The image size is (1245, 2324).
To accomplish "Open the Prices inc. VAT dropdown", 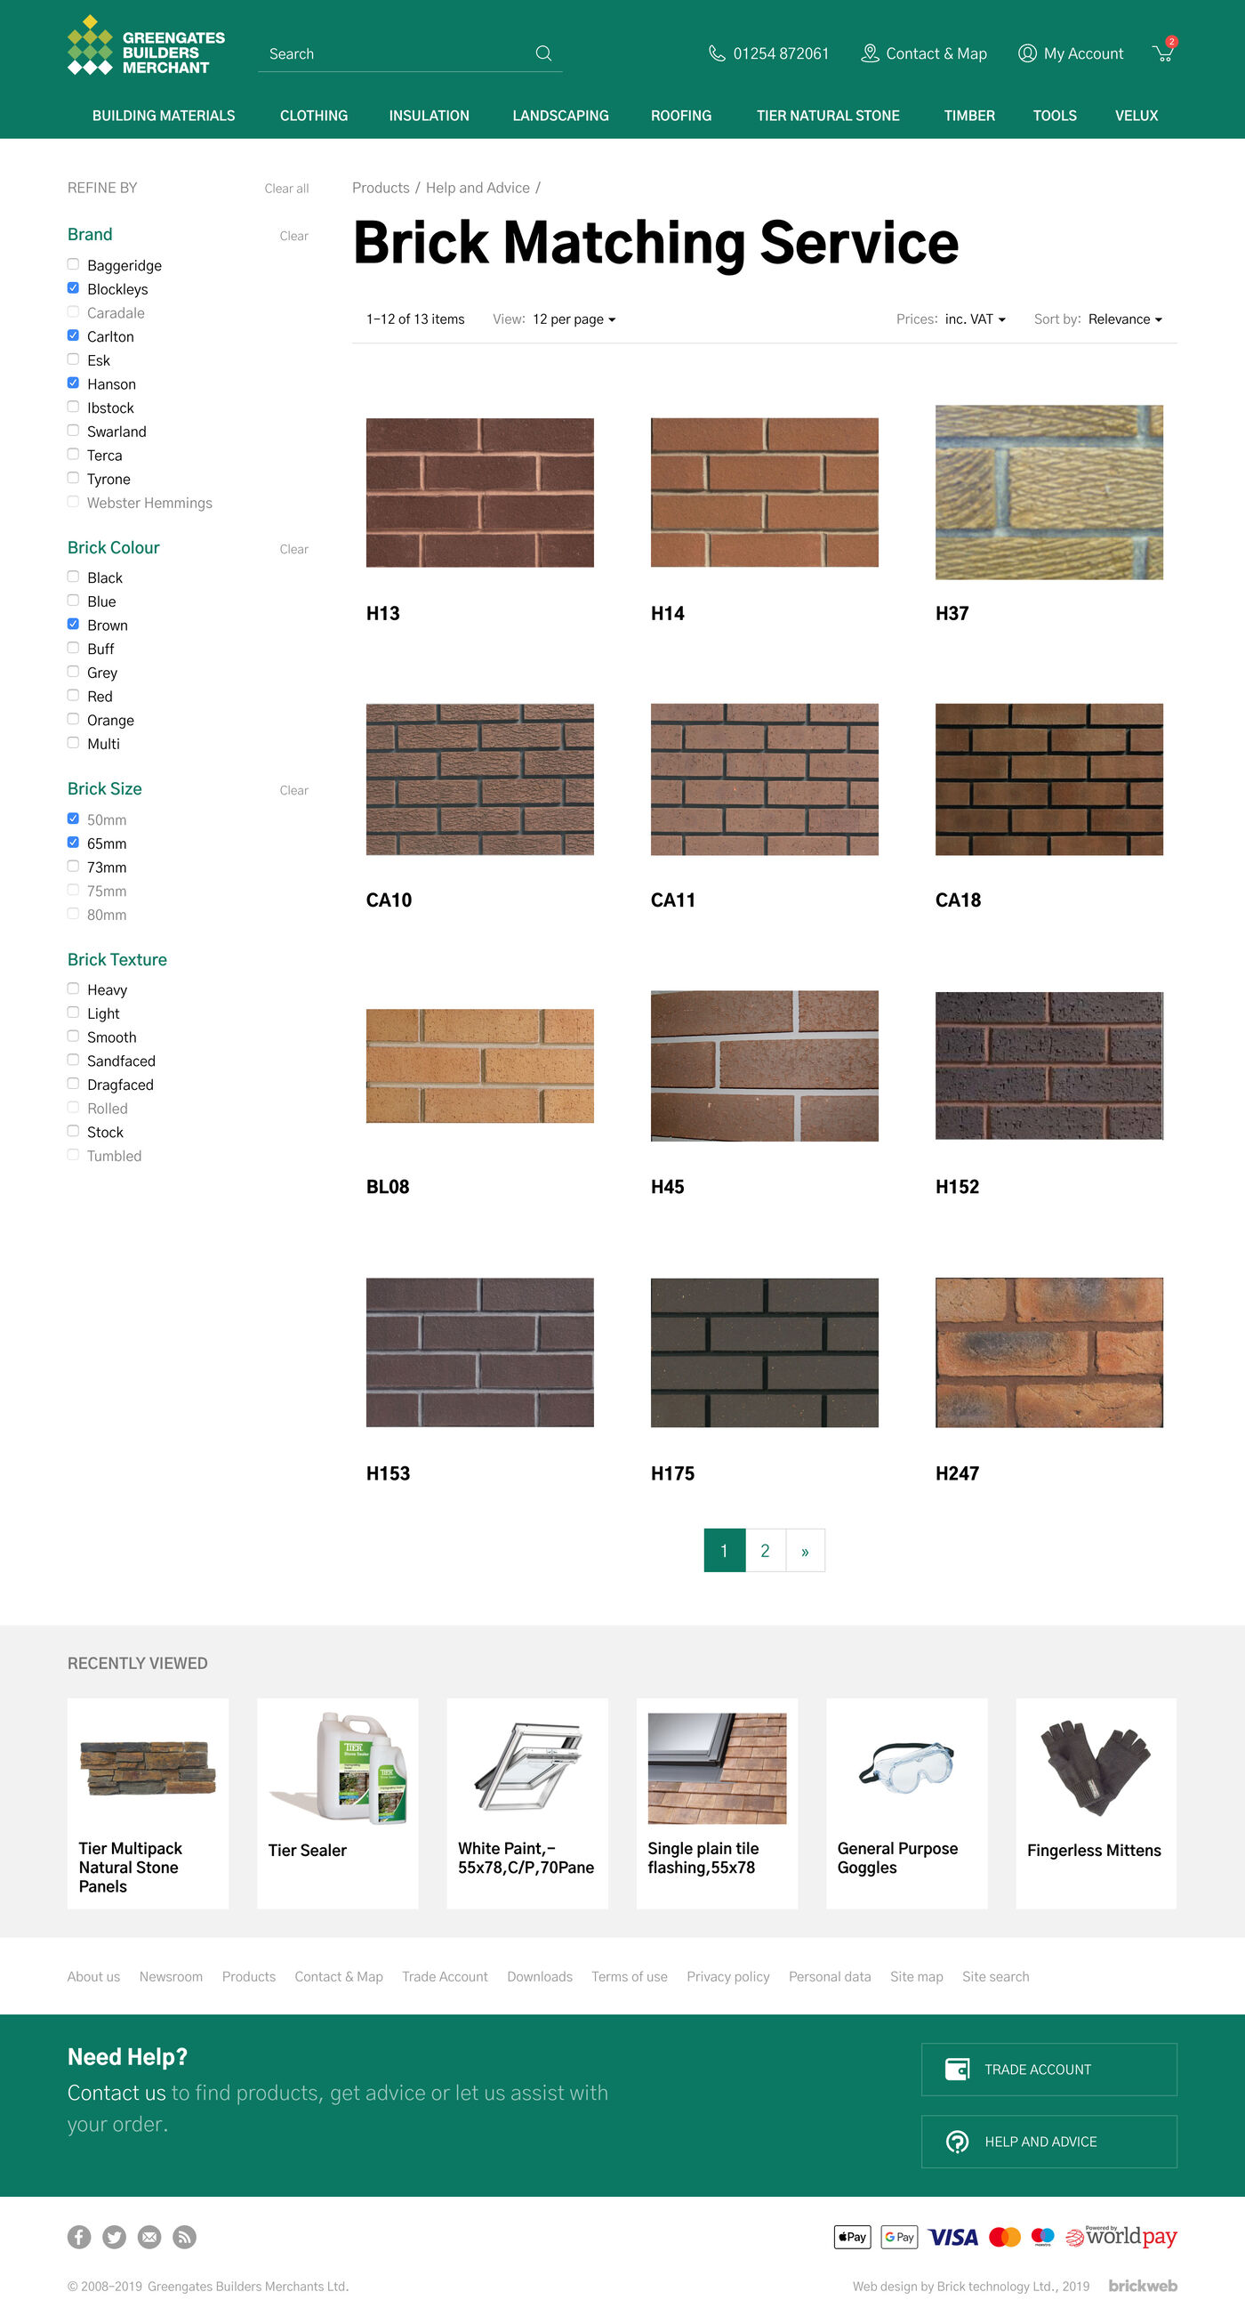I will tap(975, 319).
